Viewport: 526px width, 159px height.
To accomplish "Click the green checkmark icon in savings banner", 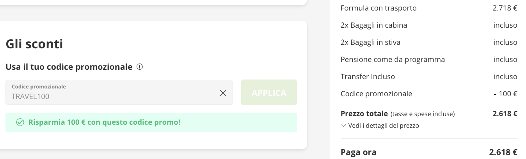I will coord(20,122).
